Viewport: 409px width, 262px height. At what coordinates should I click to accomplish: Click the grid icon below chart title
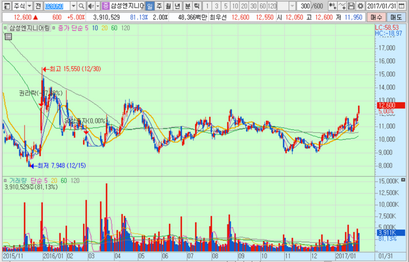[8, 37]
